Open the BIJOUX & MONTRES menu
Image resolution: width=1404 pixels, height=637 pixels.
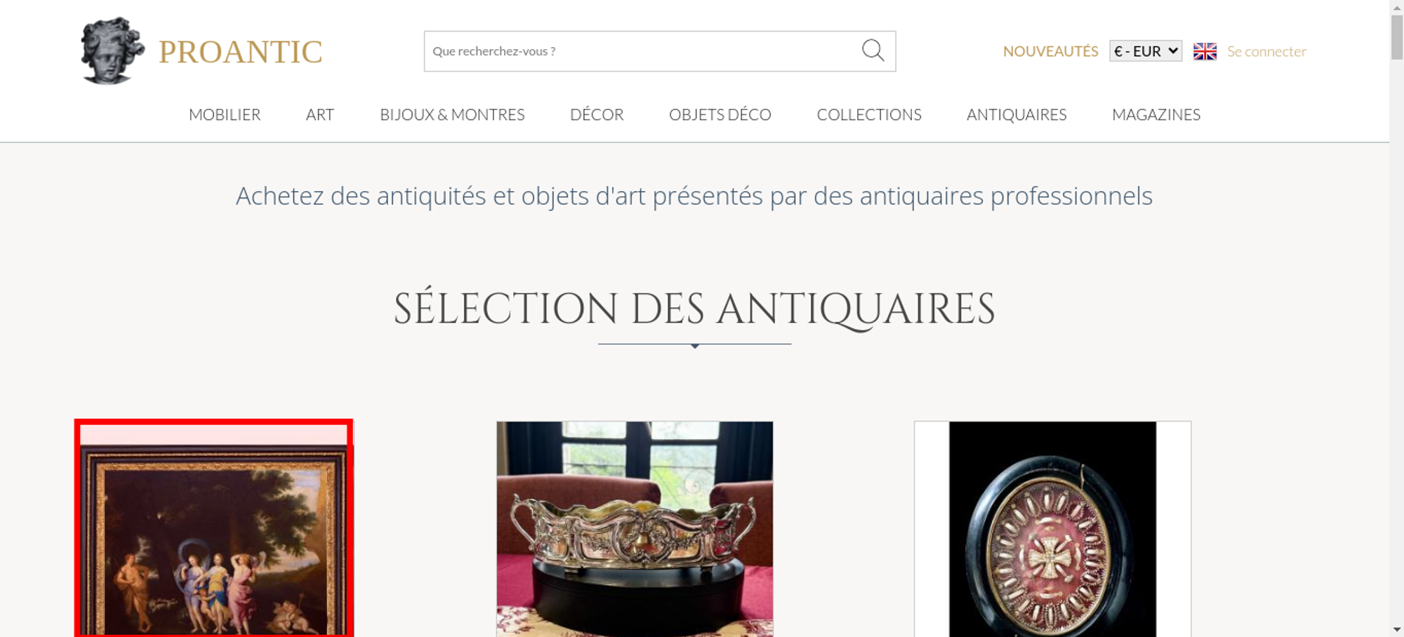point(452,114)
